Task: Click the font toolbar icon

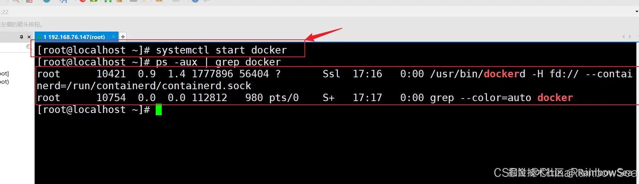Action: [63, 1]
